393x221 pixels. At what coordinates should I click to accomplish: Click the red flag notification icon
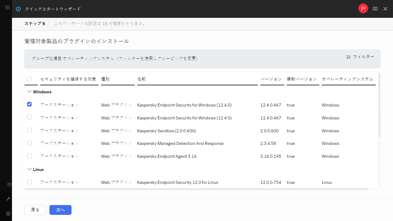click(363, 9)
